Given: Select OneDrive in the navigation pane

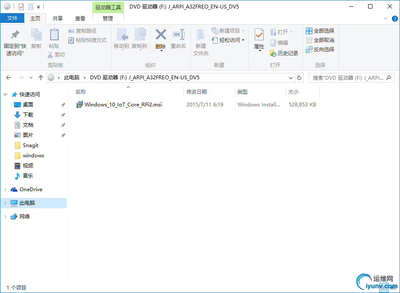Looking at the screenshot, I should pyautogui.click(x=31, y=190).
